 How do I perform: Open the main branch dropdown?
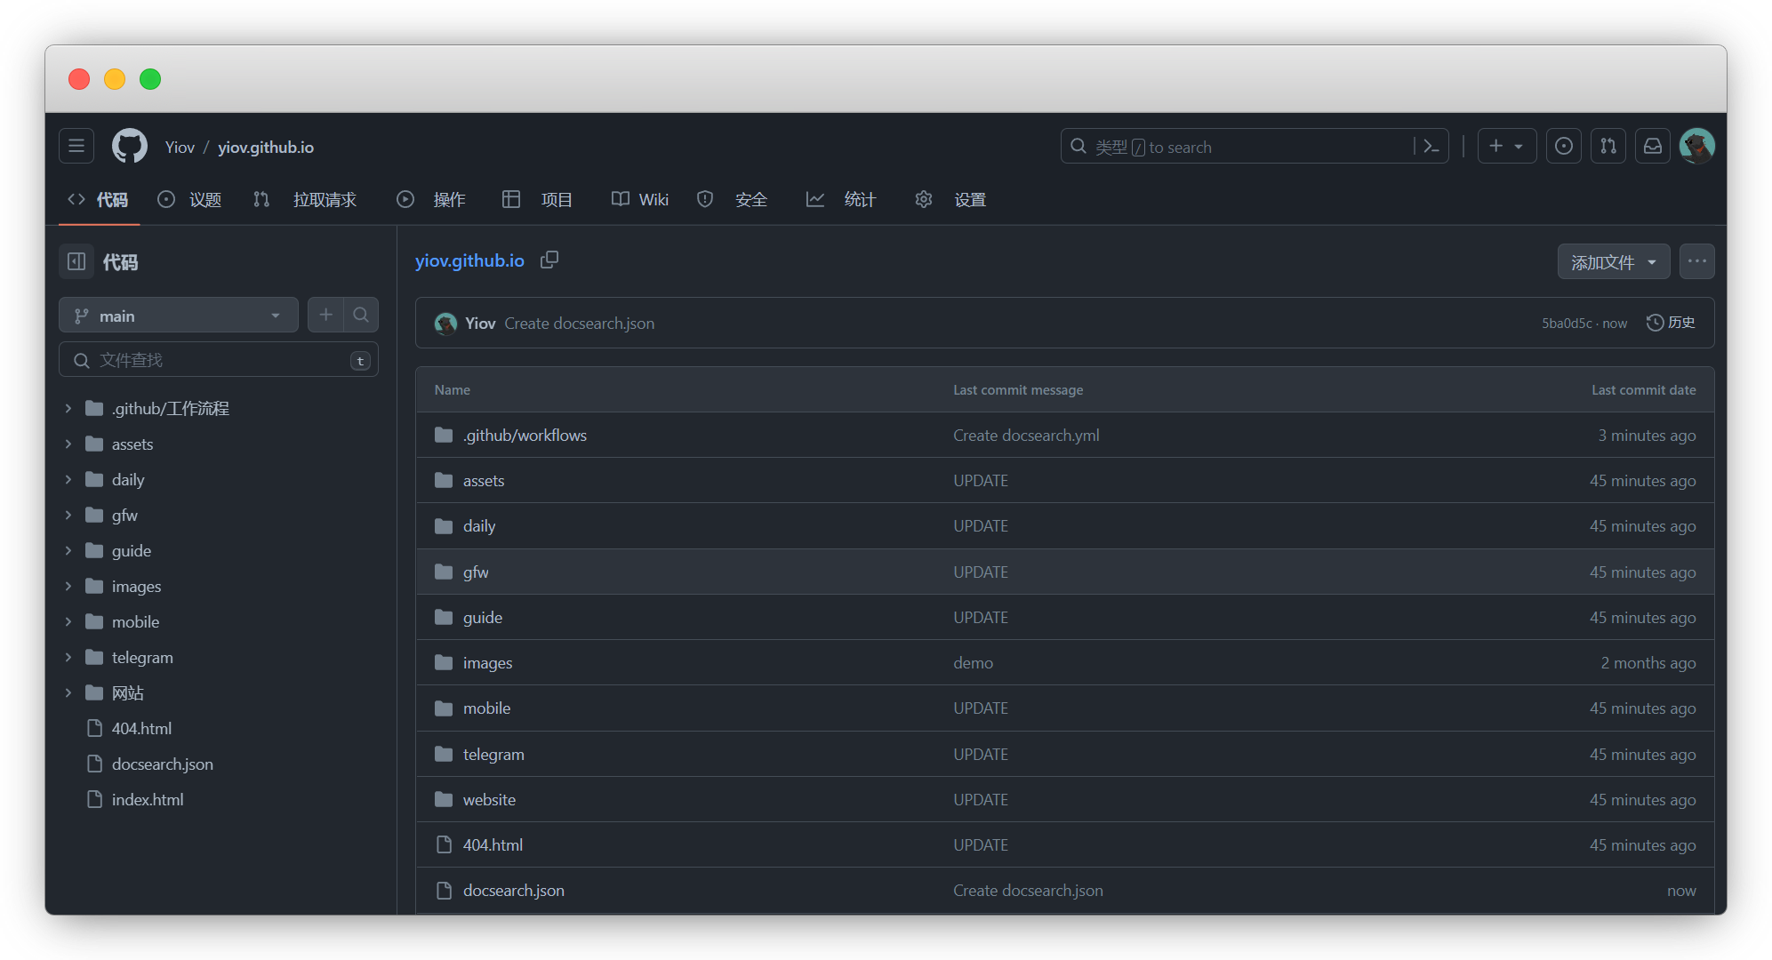pyautogui.click(x=178, y=315)
